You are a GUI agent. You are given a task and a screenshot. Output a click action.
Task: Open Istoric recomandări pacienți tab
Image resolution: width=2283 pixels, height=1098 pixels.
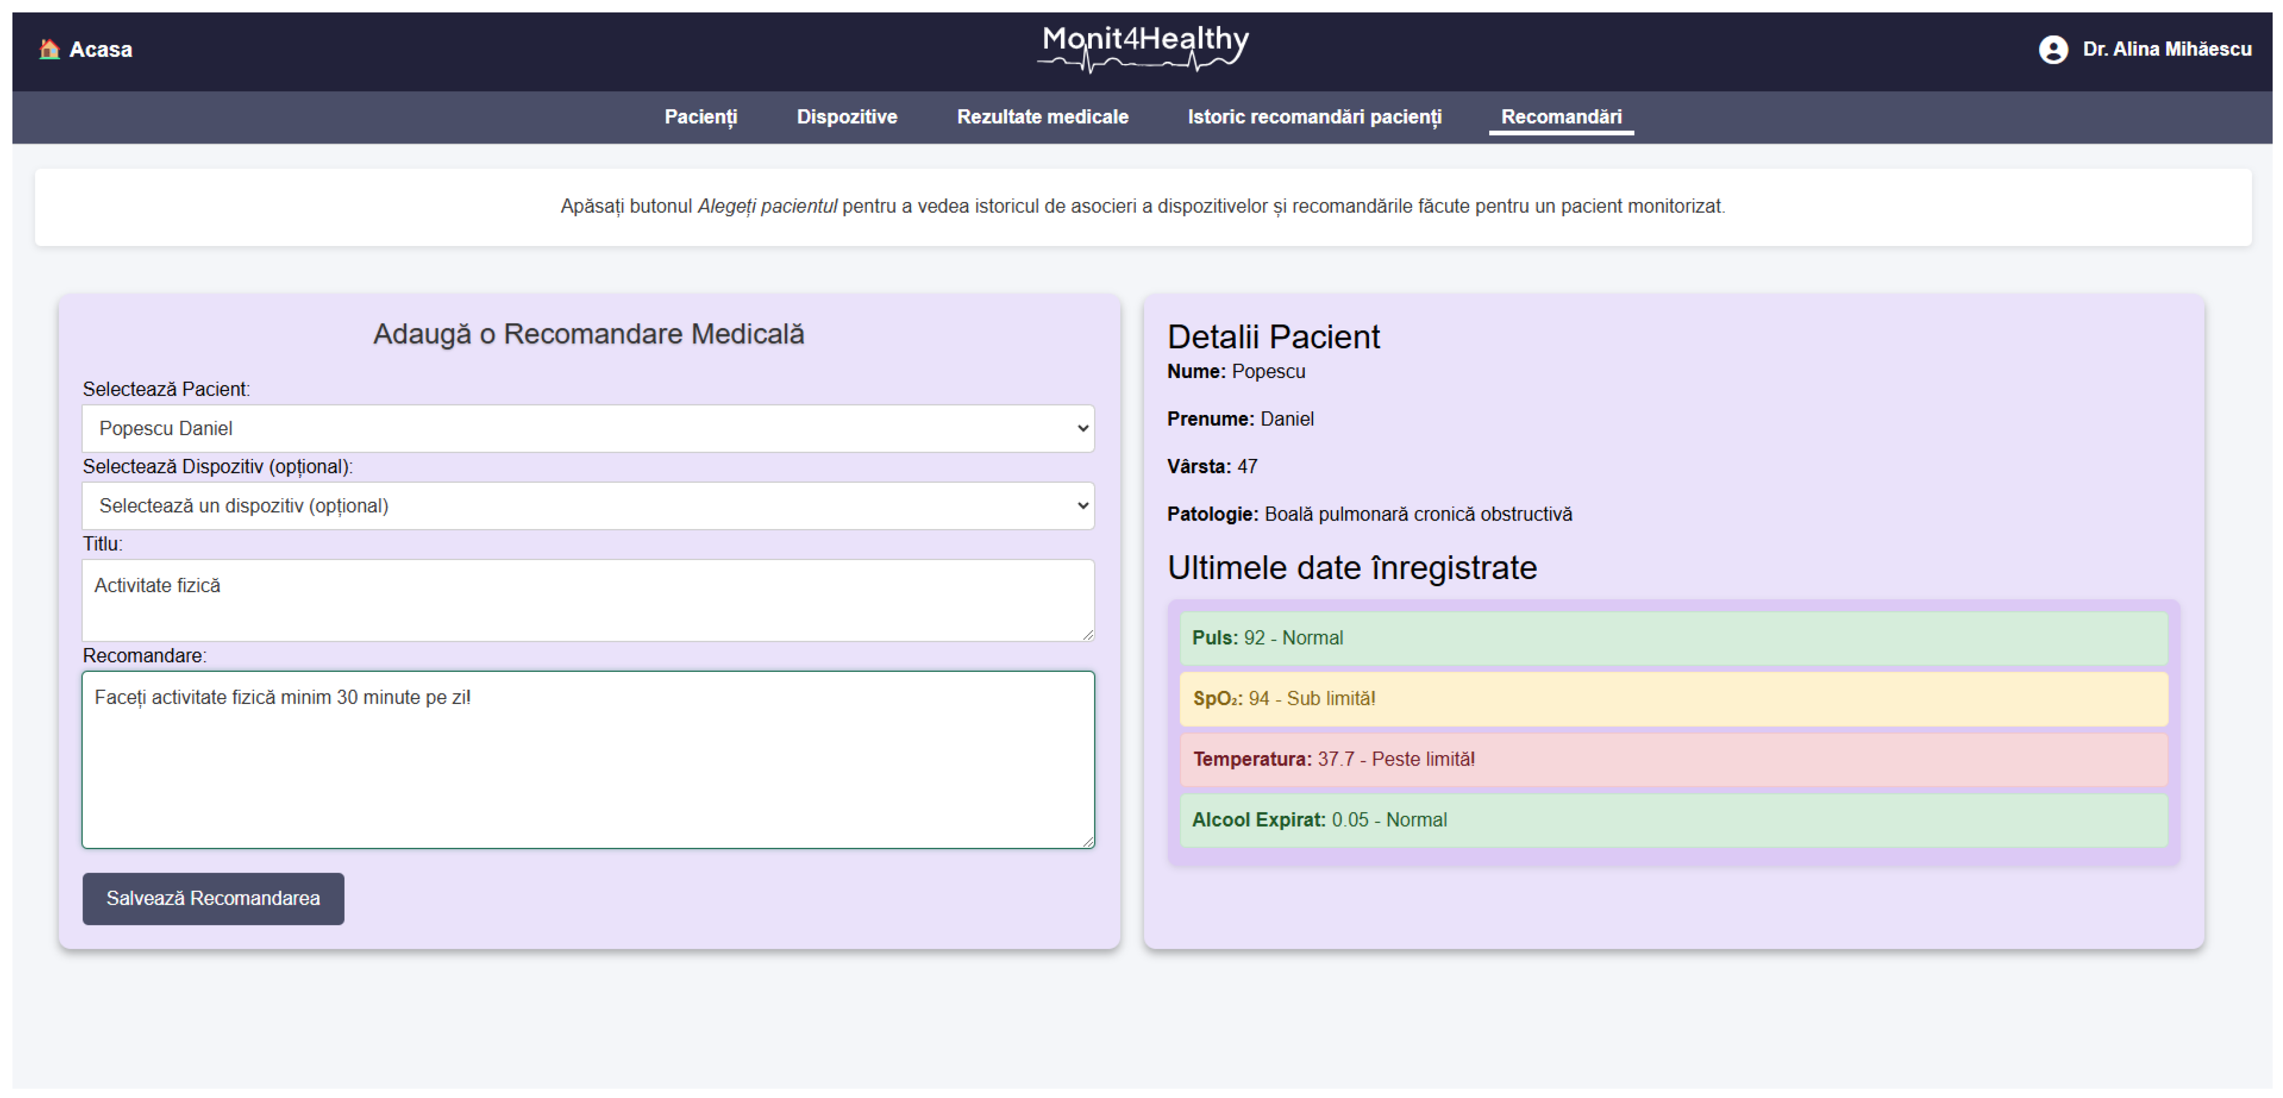point(1315,117)
